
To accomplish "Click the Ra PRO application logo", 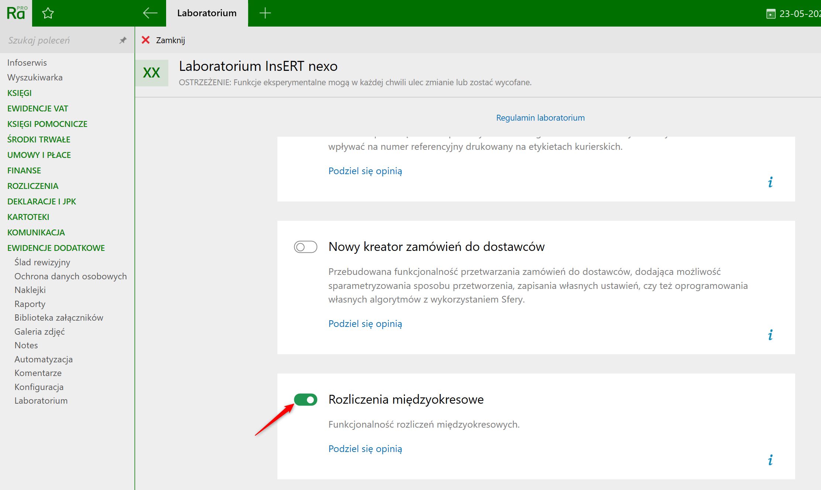I will 16,13.
